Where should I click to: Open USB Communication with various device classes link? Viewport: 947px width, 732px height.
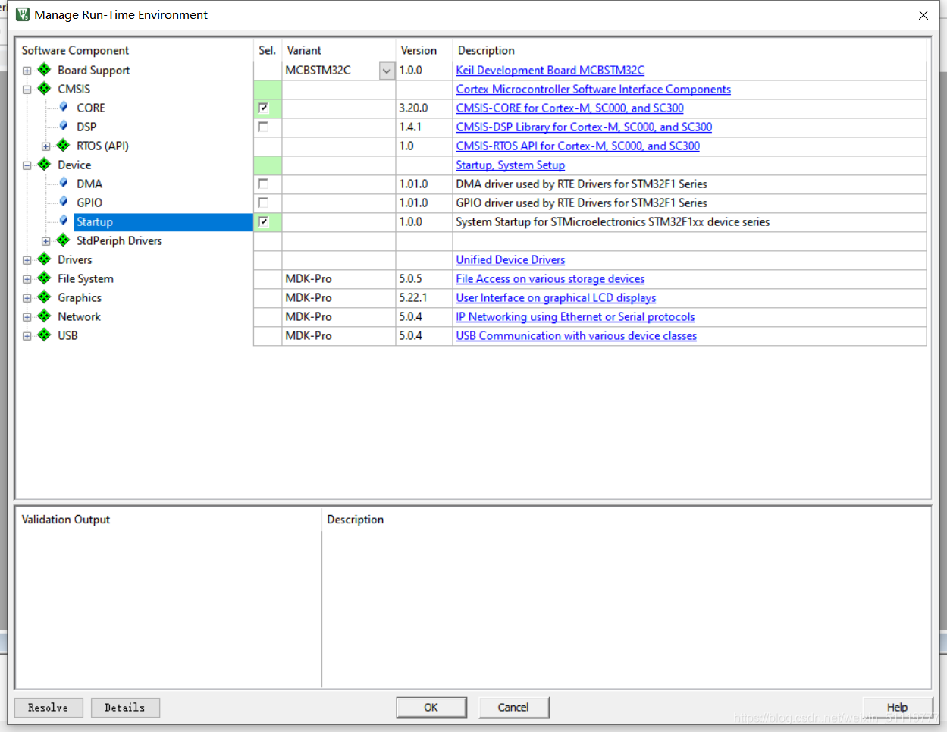[576, 335]
